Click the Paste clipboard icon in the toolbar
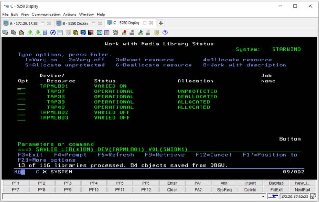 21,32
